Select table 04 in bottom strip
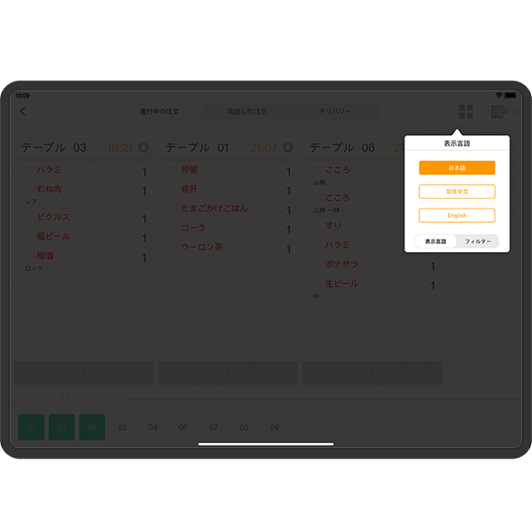Image resolution: width=532 pixels, height=505 pixels. (x=153, y=427)
